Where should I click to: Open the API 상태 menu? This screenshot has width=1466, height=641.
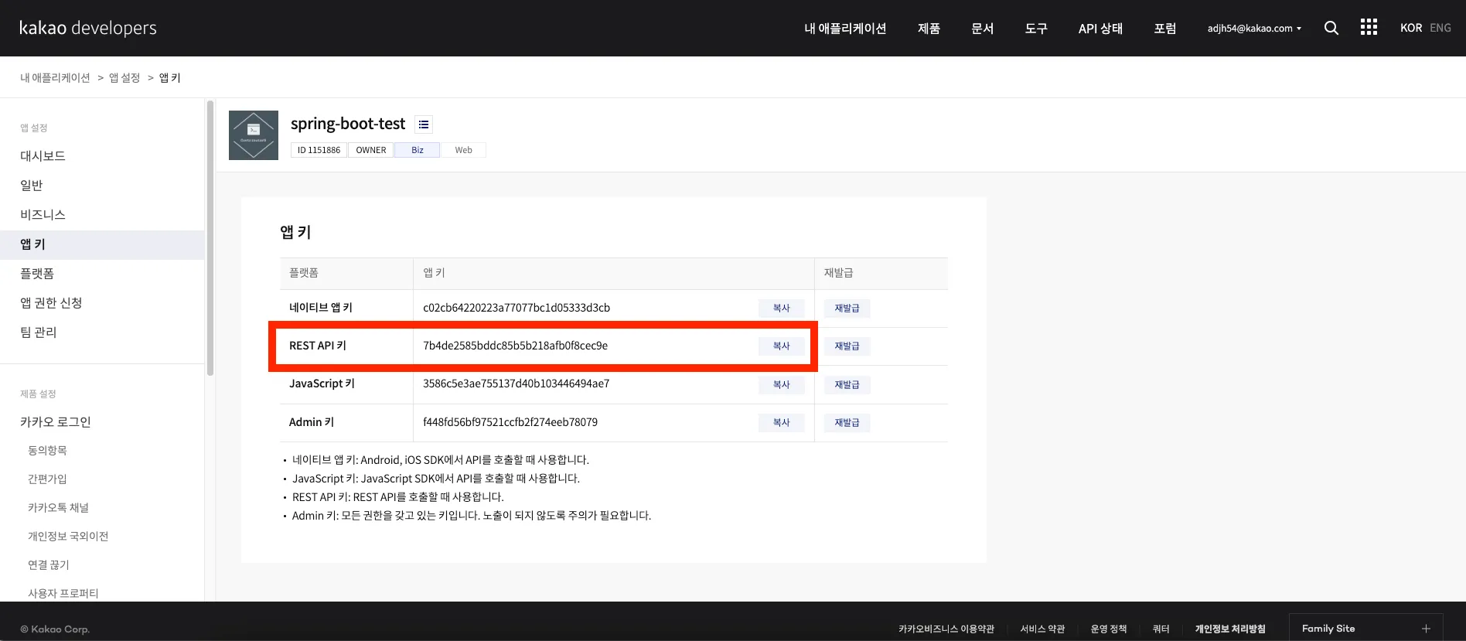(1100, 28)
